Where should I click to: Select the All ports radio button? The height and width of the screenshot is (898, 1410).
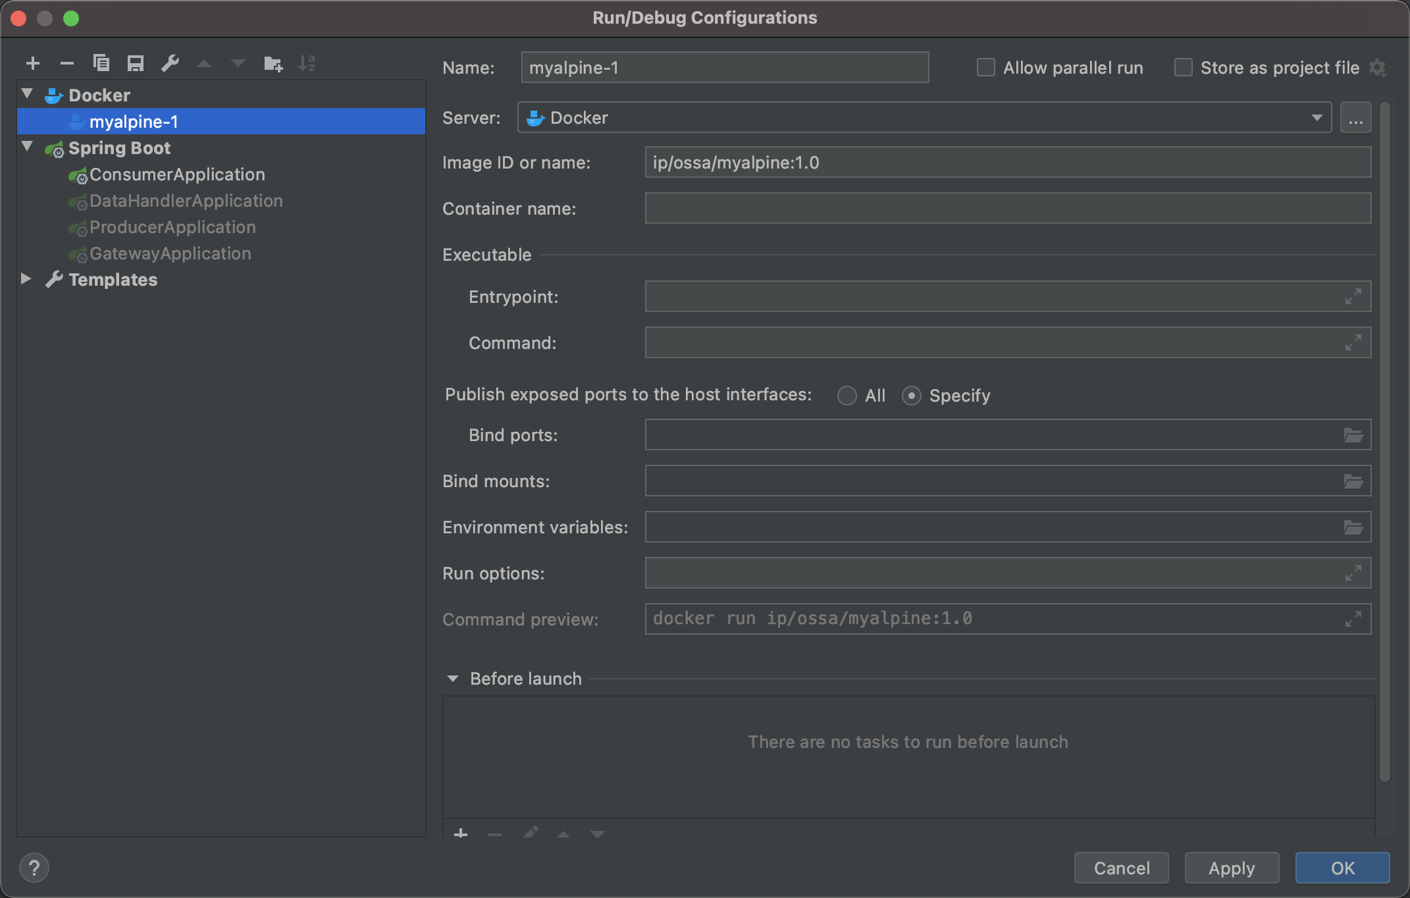847,396
